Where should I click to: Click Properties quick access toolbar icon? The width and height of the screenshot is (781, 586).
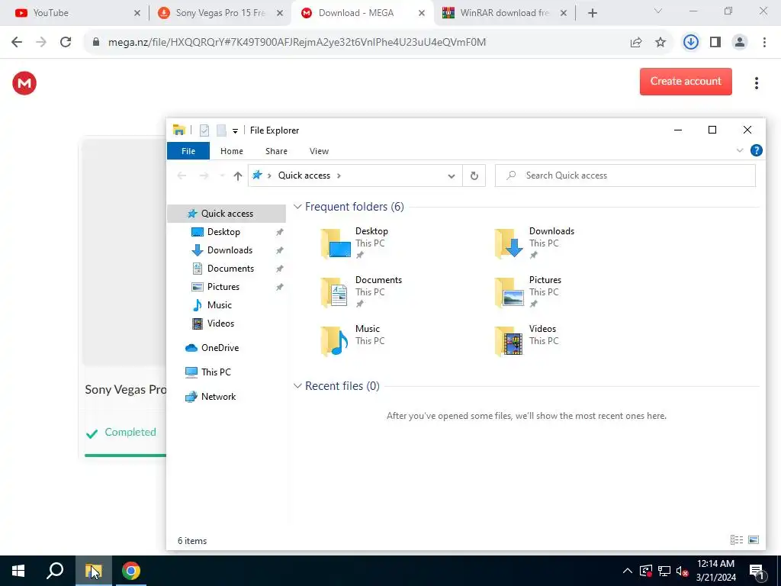(204, 130)
